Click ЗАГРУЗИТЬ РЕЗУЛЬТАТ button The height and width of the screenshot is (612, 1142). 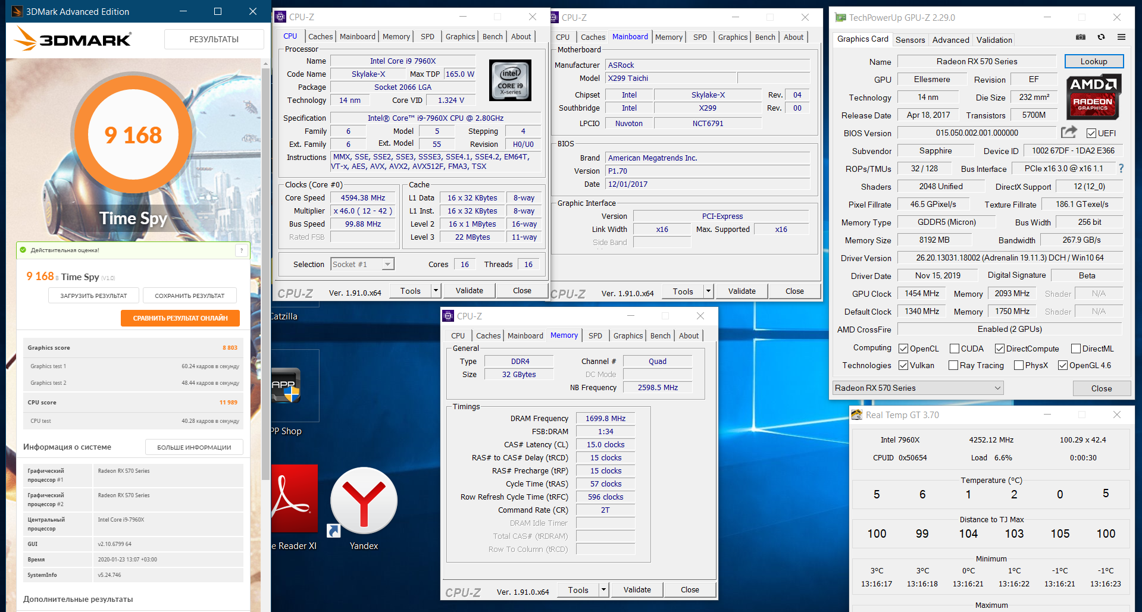(x=93, y=296)
